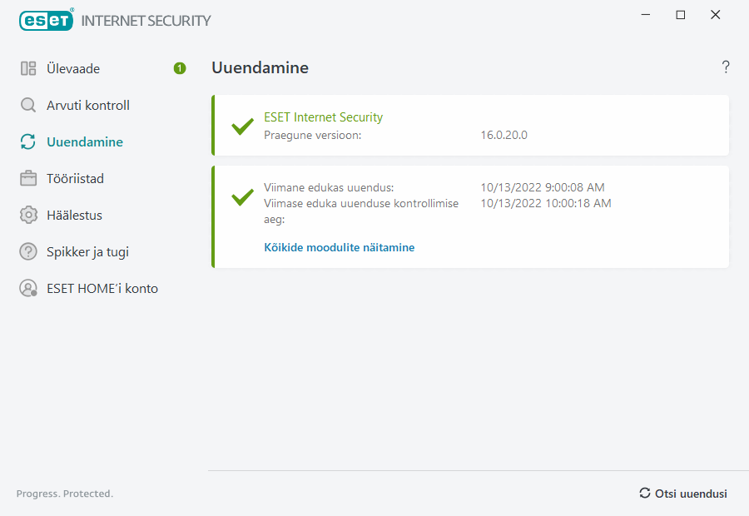
Task: Click the green notification badge beside Ülevaade
Action: (x=180, y=68)
